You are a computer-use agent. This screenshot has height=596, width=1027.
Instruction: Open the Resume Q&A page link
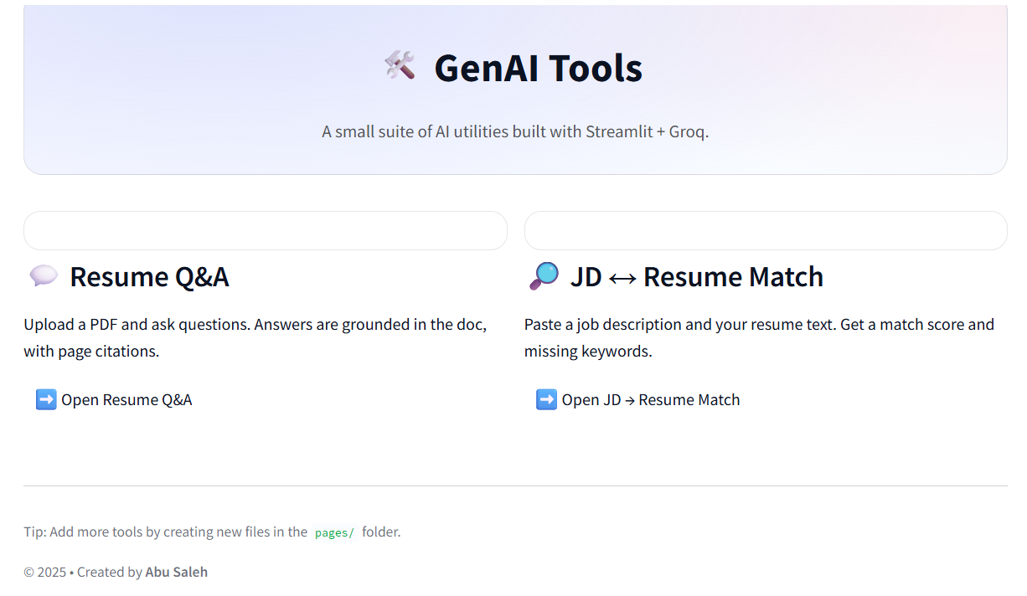[126, 400]
